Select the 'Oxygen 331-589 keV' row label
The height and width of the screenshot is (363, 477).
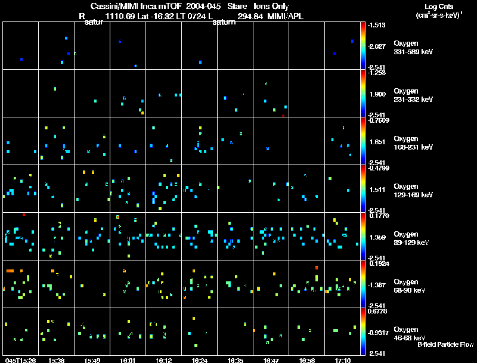click(413, 48)
